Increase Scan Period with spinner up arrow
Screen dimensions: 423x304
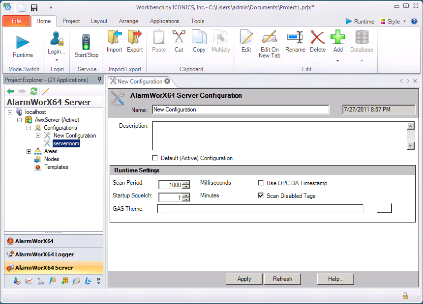click(186, 183)
